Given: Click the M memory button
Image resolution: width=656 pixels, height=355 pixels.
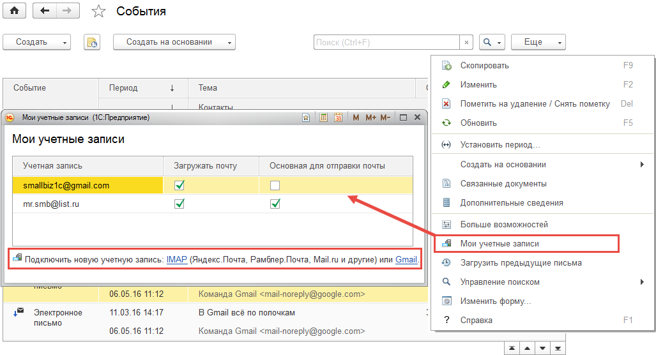Looking at the screenshot, I should (x=356, y=117).
